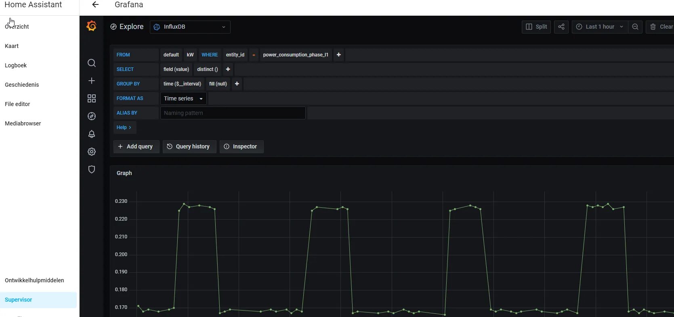Click the Split view button
Image resolution: width=674 pixels, height=317 pixels.
point(536,27)
